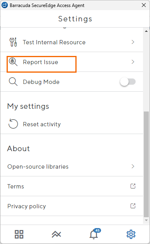Viewport: 150px width, 244px height.
Task: Click the Debug Mode label
Action: [41, 82]
